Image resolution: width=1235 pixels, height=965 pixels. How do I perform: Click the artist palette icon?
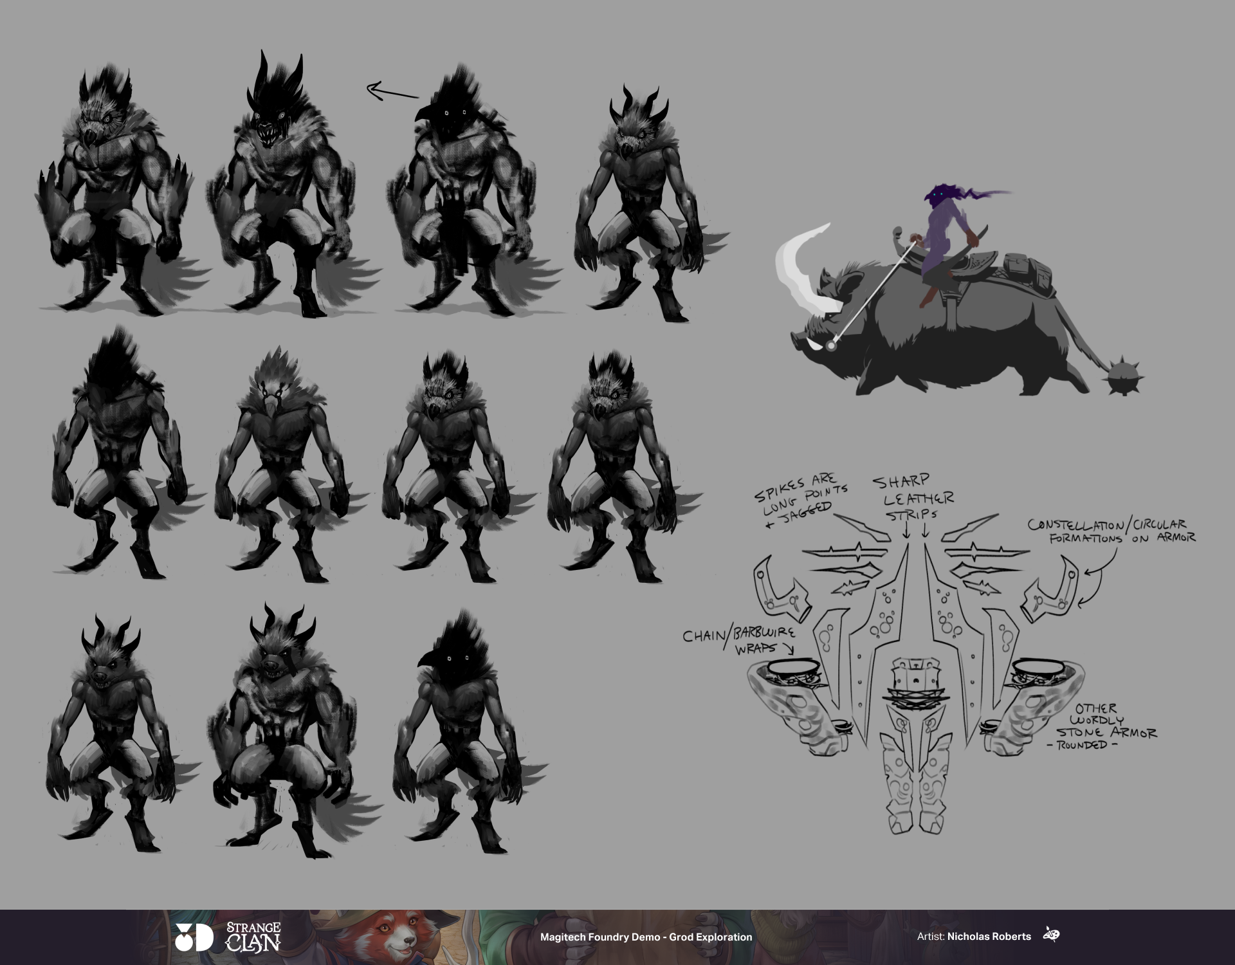pos(1051,935)
